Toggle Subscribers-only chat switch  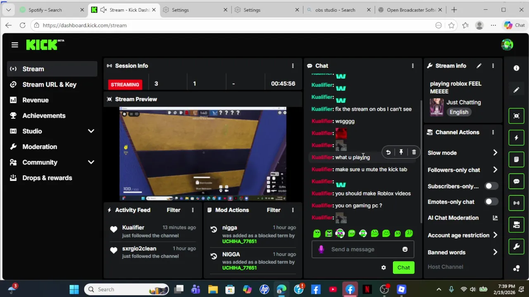[491, 186]
